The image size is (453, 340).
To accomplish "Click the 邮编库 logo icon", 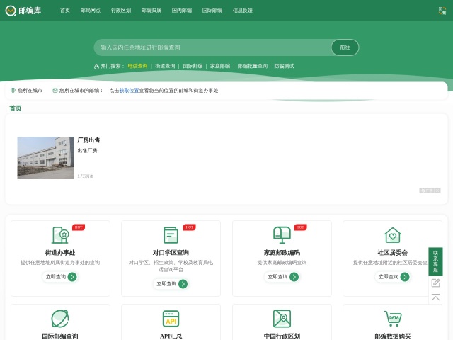I will 11,11.
